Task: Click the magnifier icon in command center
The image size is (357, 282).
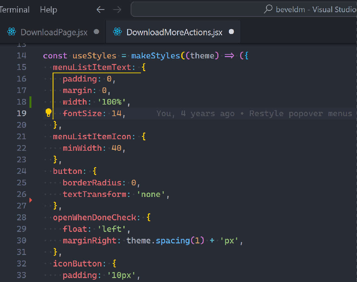Action: coord(268,9)
